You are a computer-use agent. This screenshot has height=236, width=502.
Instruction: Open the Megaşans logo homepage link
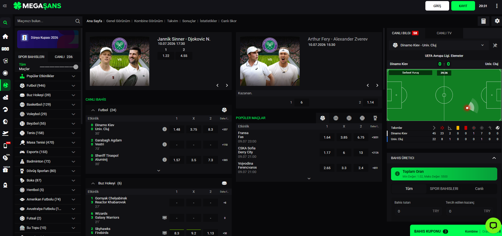point(37,6)
